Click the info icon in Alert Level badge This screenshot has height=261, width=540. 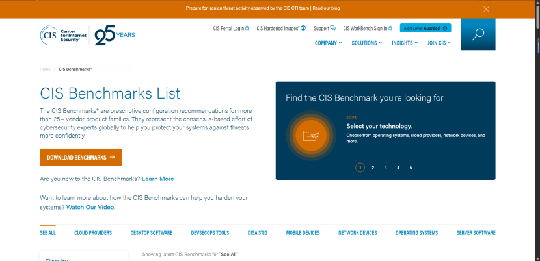444,28
